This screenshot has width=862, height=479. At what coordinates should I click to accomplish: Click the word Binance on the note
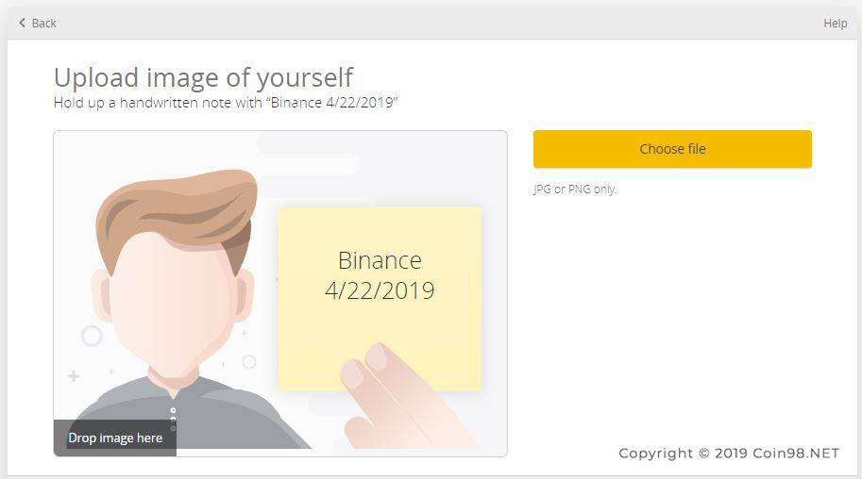click(380, 260)
